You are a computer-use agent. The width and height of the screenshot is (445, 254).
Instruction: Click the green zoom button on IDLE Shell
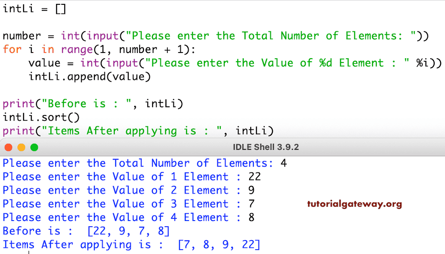pyautogui.click(x=34, y=147)
